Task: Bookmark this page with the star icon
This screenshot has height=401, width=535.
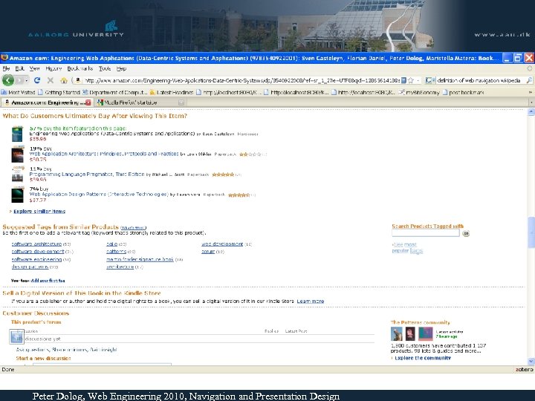Action: (411, 80)
